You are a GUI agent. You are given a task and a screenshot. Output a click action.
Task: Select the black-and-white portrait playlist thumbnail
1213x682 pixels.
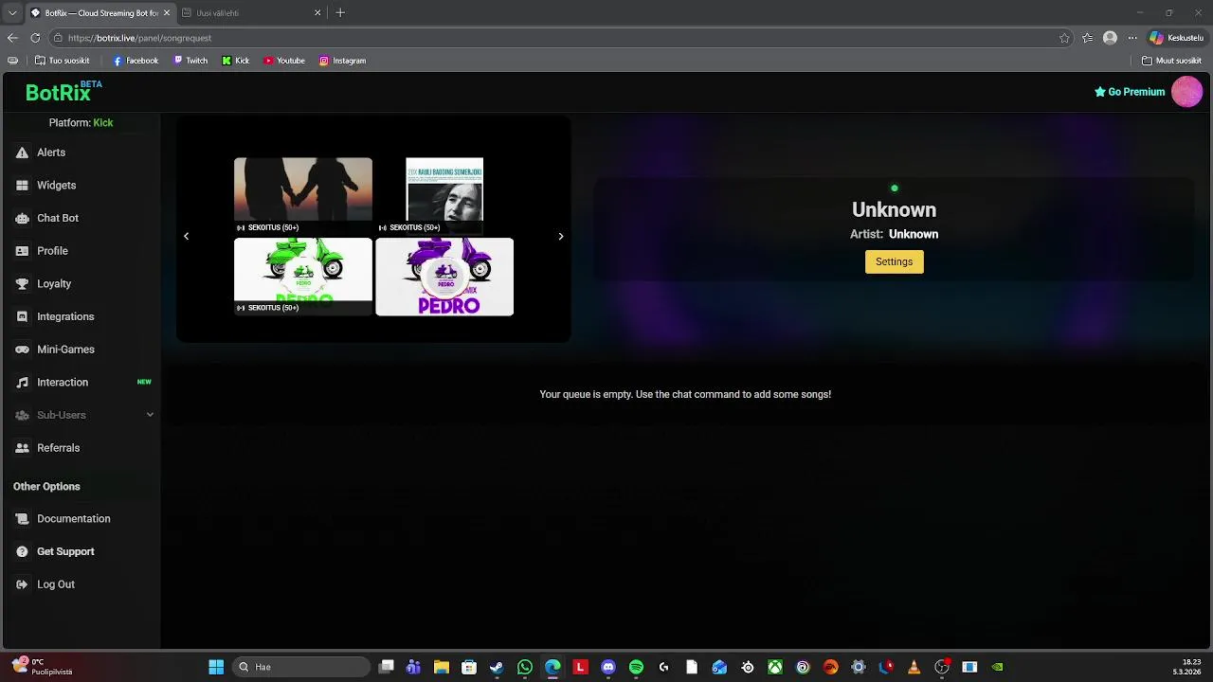(444, 195)
